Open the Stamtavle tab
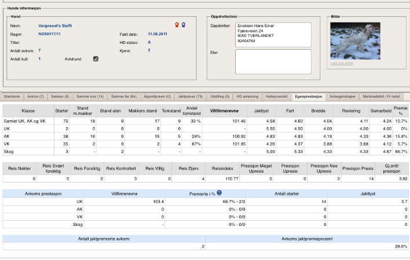 coord(12,96)
